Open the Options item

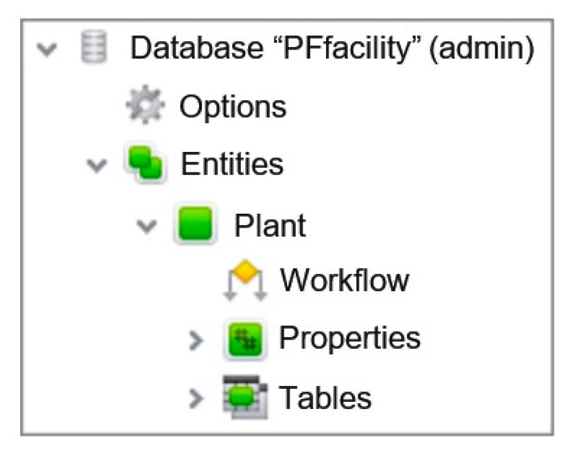pyautogui.click(x=233, y=107)
